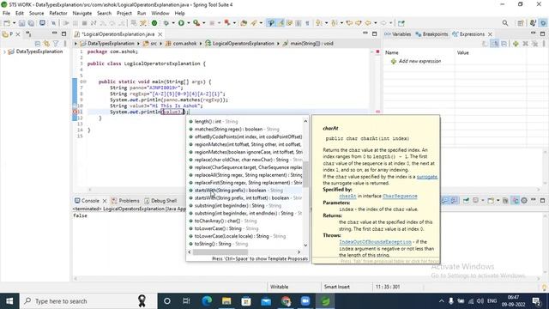Switch to the Variables tab

tap(398, 34)
